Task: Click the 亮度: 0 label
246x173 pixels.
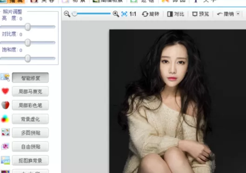Action: click(12, 19)
